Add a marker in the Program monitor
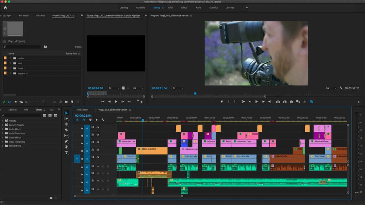Viewport: 365px width, 205px height. (x=222, y=102)
